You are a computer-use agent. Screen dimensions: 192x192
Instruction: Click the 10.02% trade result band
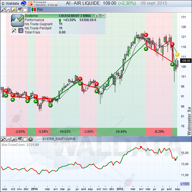[x=65, y=132]
